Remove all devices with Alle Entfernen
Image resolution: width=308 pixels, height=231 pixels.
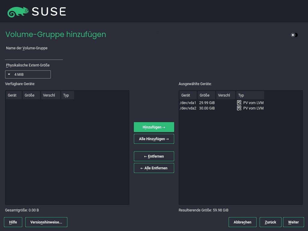[154, 168]
